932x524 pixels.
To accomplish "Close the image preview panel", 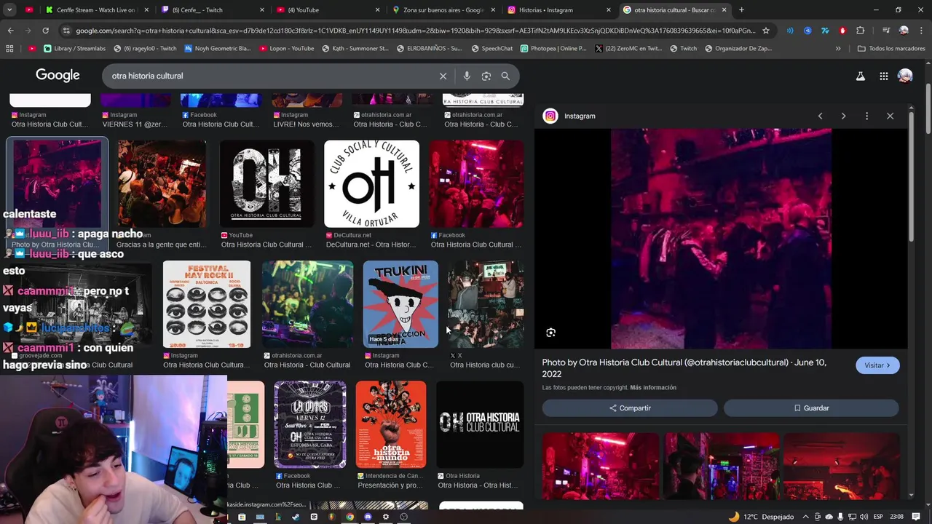I will pos(890,116).
